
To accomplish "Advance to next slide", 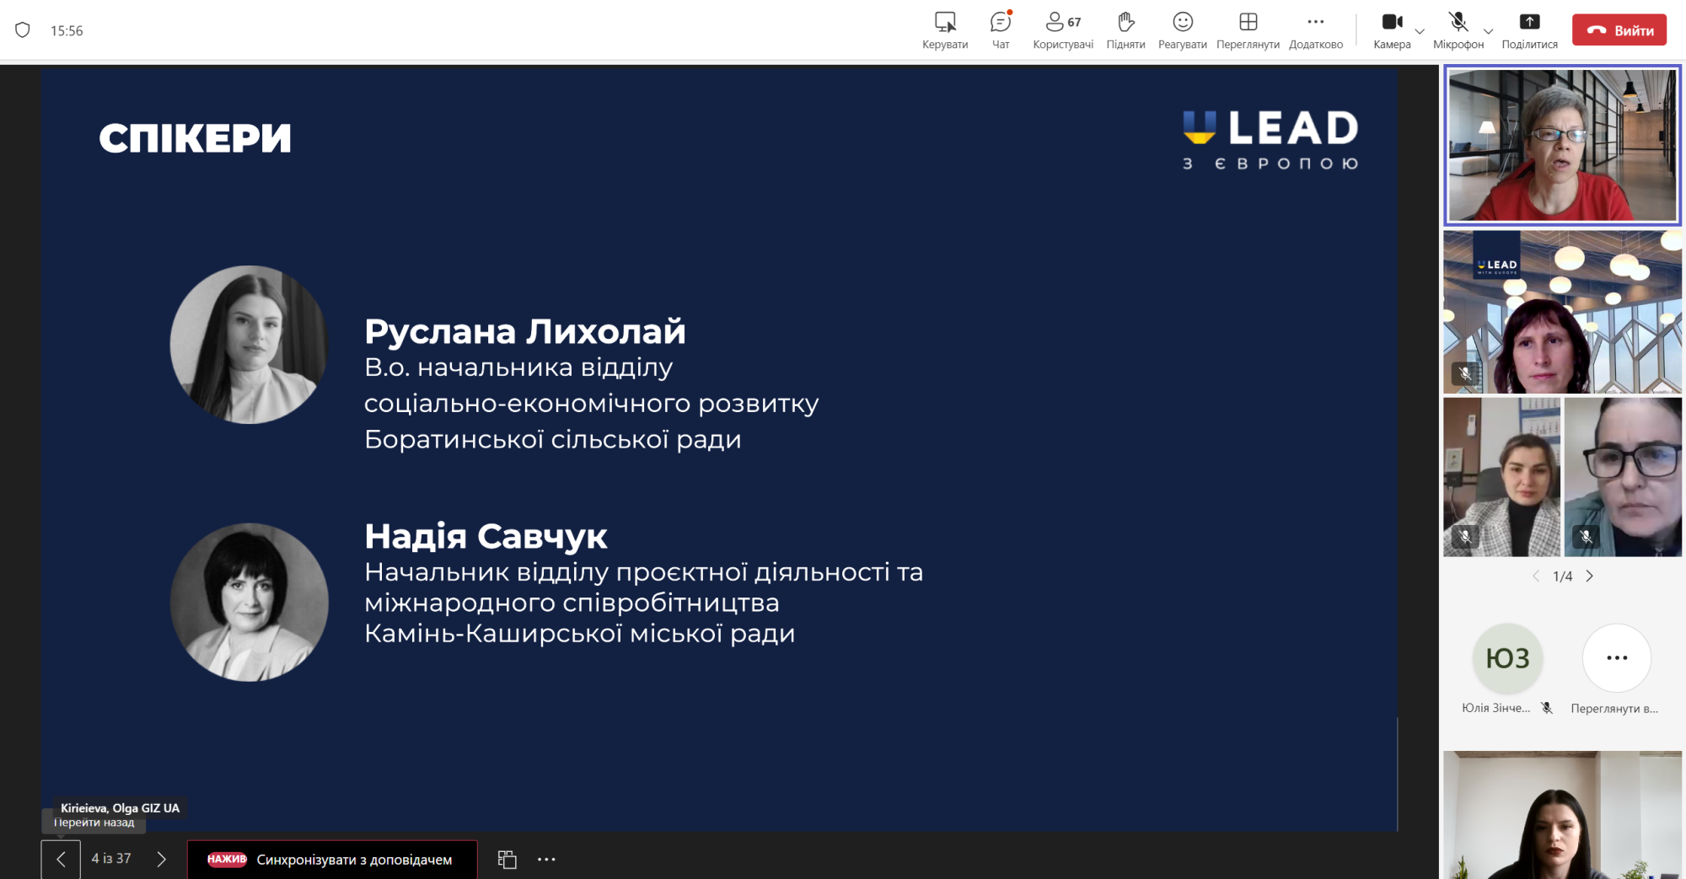I will (161, 860).
